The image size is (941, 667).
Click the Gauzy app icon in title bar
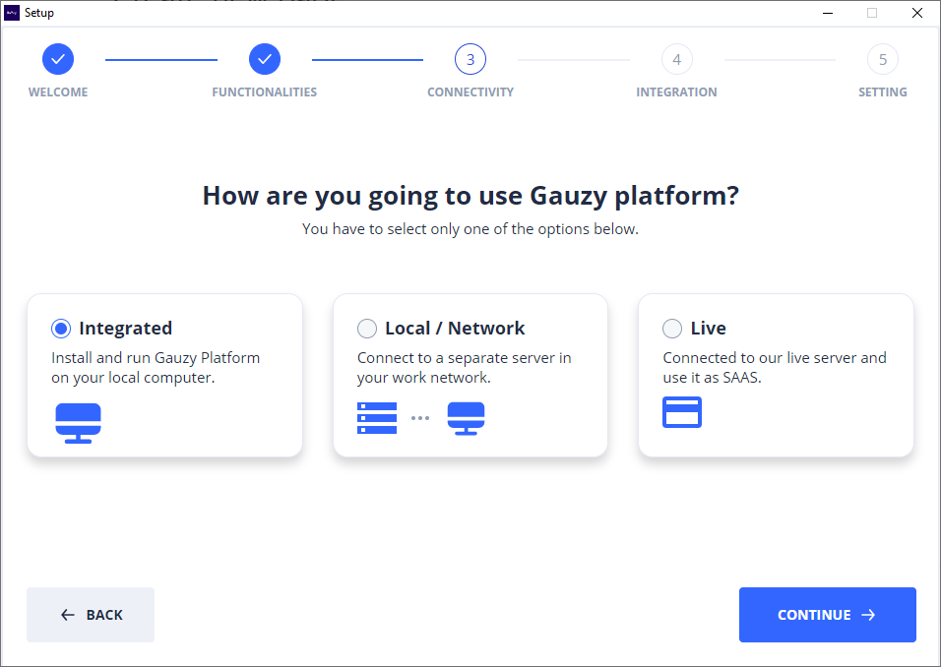[x=12, y=13]
